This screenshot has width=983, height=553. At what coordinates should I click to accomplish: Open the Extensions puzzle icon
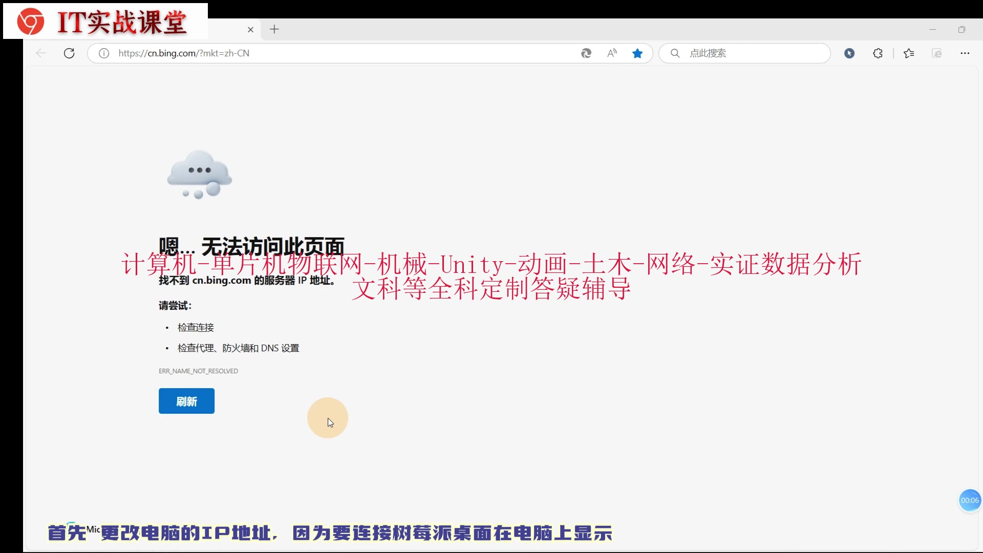pos(878,53)
